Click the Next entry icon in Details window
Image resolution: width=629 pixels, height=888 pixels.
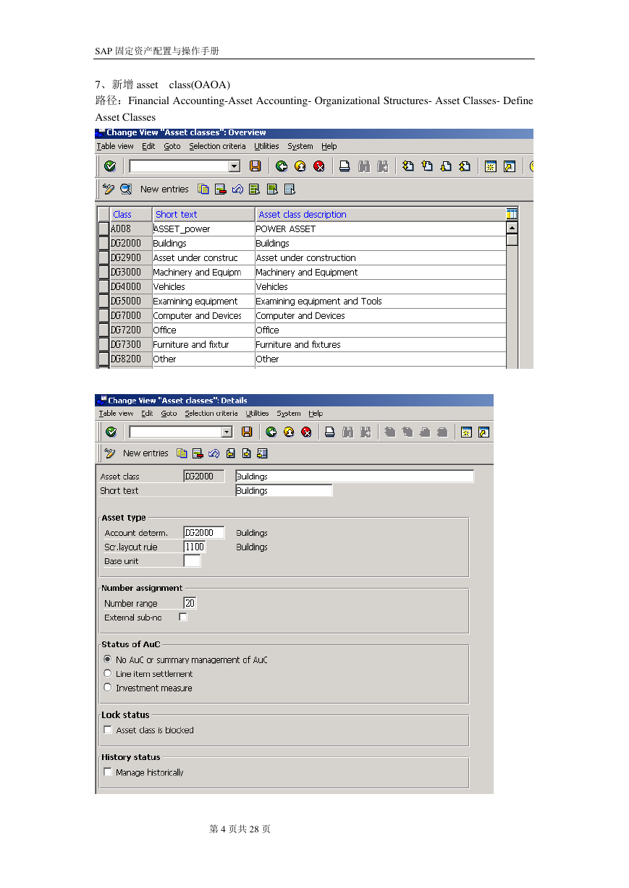[246, 453]
